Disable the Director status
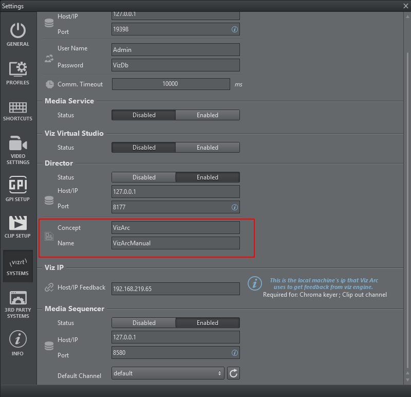This screenshot has width=411, height=397. 144,177
